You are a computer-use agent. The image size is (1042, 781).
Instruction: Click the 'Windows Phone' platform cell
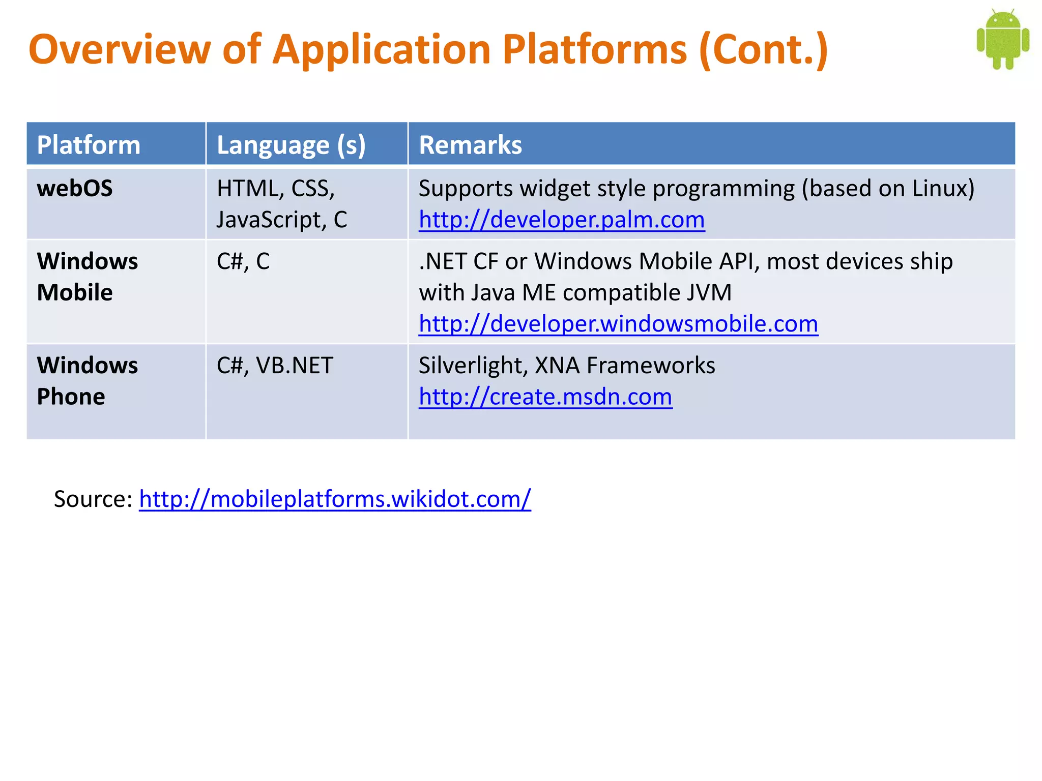point(116,392)
